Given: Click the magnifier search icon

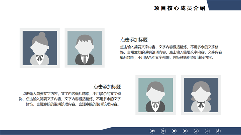Looking at the screenshot, I should (x=196, y=131).
